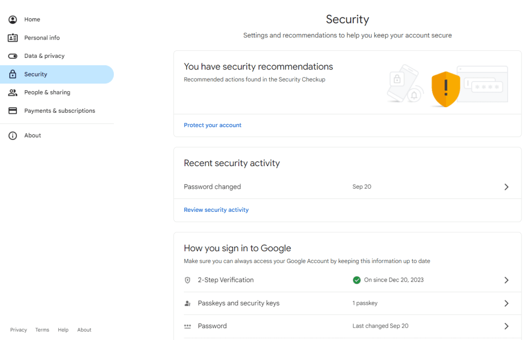Click the yellow warning shield illustration
525x340 pixels.
tap(446, 89)
